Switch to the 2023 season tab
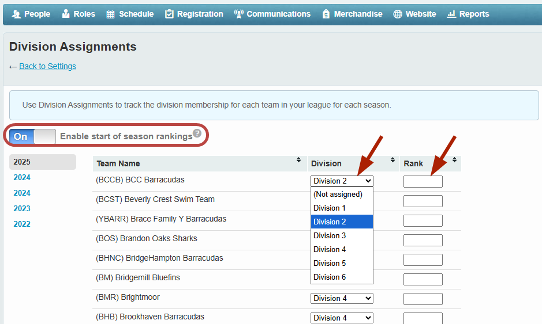Viewport: 542px width, 324px height. pyautogui.click(x=22, y=208)
